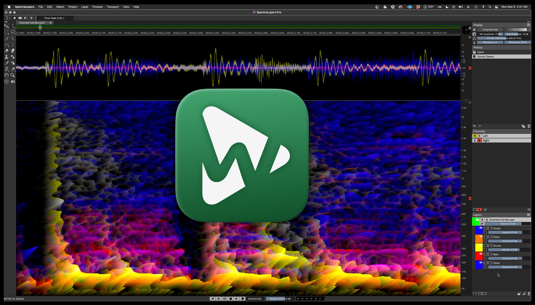Collapse the left toolbar with double arrows
The image size is (535, 305).
coord(6,22)
